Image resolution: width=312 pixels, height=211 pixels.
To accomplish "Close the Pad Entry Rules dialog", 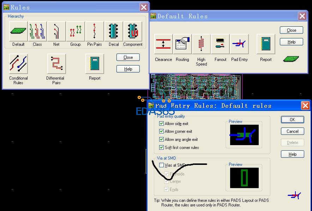I will click(305, 106).
